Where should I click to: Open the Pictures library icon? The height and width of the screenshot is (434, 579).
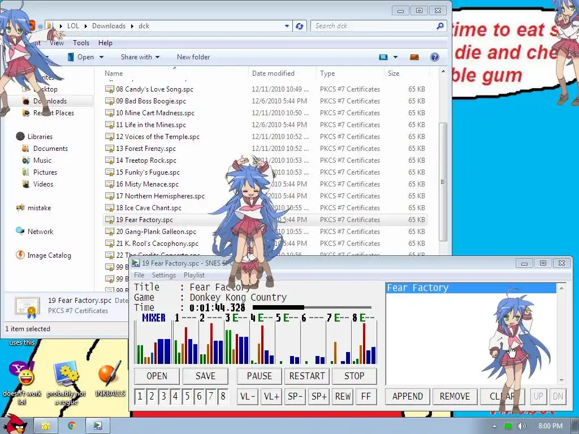[25, 172]
